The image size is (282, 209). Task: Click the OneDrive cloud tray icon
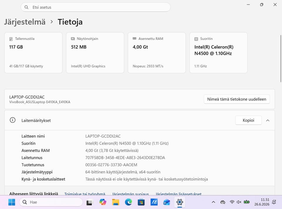(223, 202)
